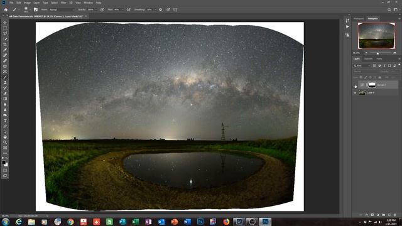Expand the Smoothing slider arrow
The height and width of the screenshot is (226, 402).
point(155,9)
